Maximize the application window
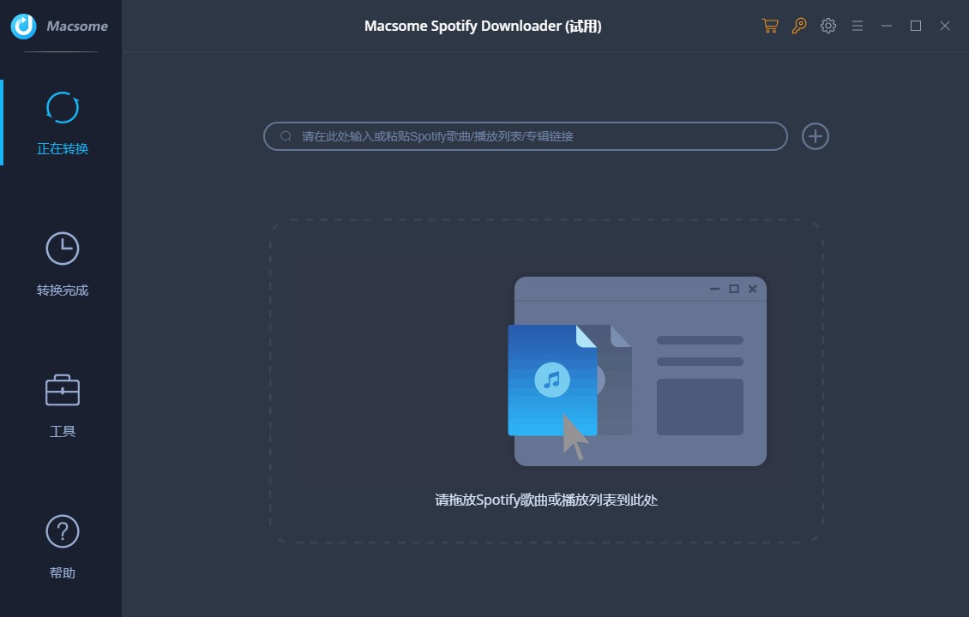The height and width of the screenshot is (617, 969). (915, 26)
